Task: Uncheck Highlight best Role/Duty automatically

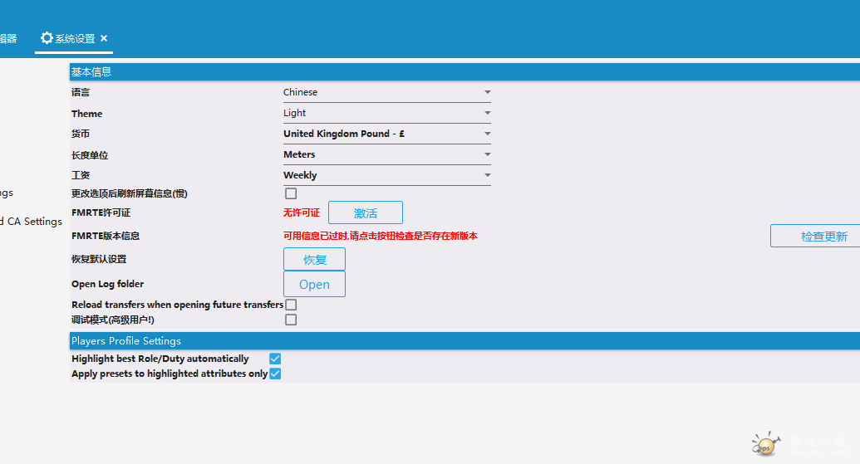Action: pyautogui.click(x=275, y=359)
